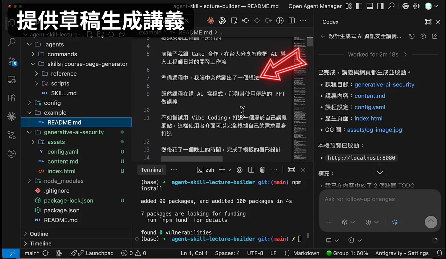Toggle secondary sidebar layout button
Image resolution: width=446 pixels, height=259 pixels.
[380, 6]
